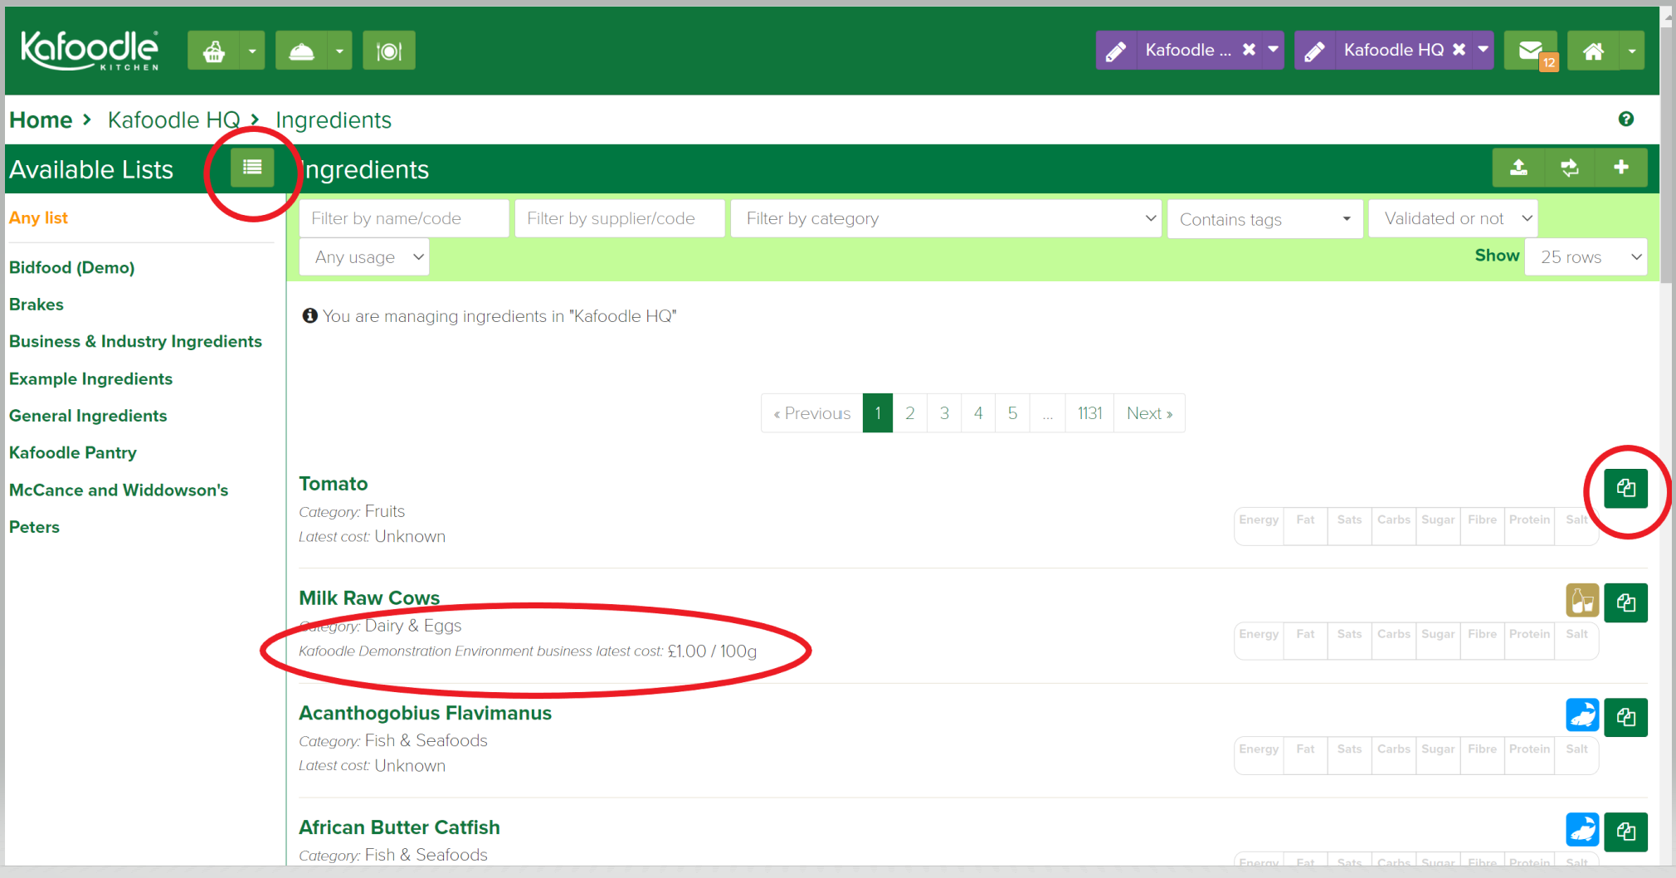Navigate to Kafoodle HQ breadcrumb
Viewport: 1676px width, 878px height.
click(x=173, y=120)
